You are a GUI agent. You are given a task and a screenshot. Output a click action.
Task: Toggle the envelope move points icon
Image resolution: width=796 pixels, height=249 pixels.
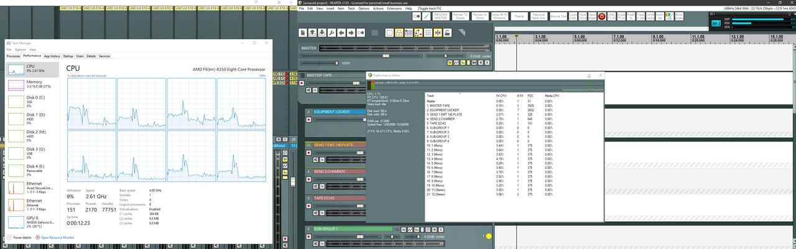[x=419, y=33]
